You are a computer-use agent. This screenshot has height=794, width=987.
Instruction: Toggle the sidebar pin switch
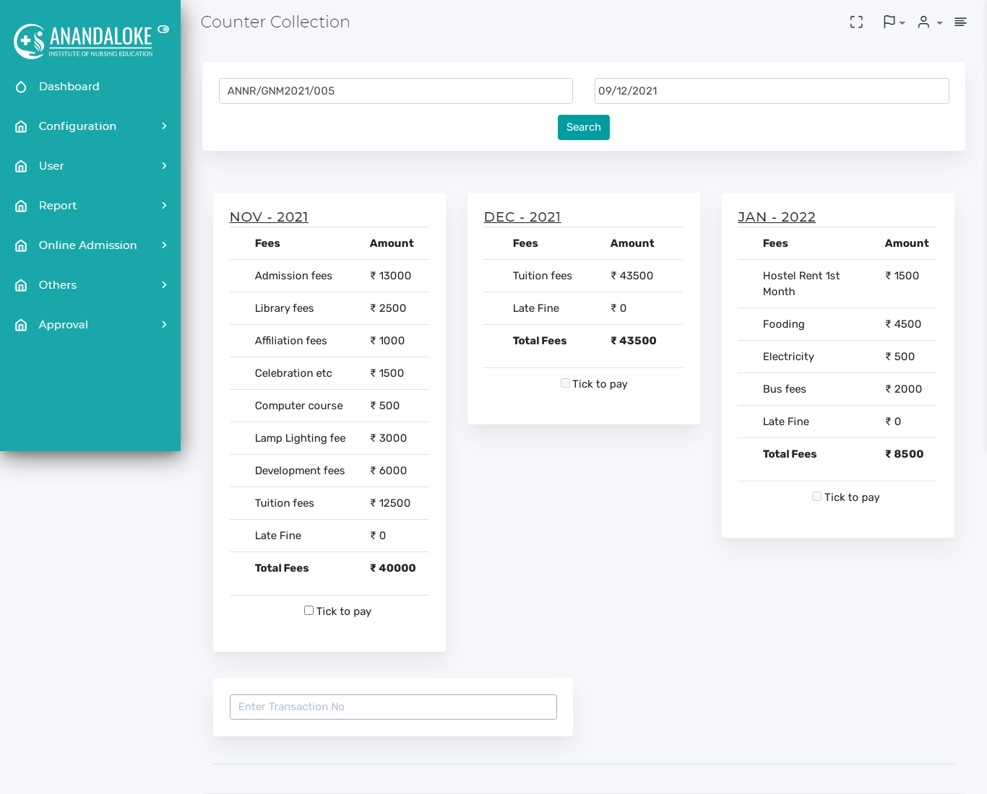coord(163,30)
